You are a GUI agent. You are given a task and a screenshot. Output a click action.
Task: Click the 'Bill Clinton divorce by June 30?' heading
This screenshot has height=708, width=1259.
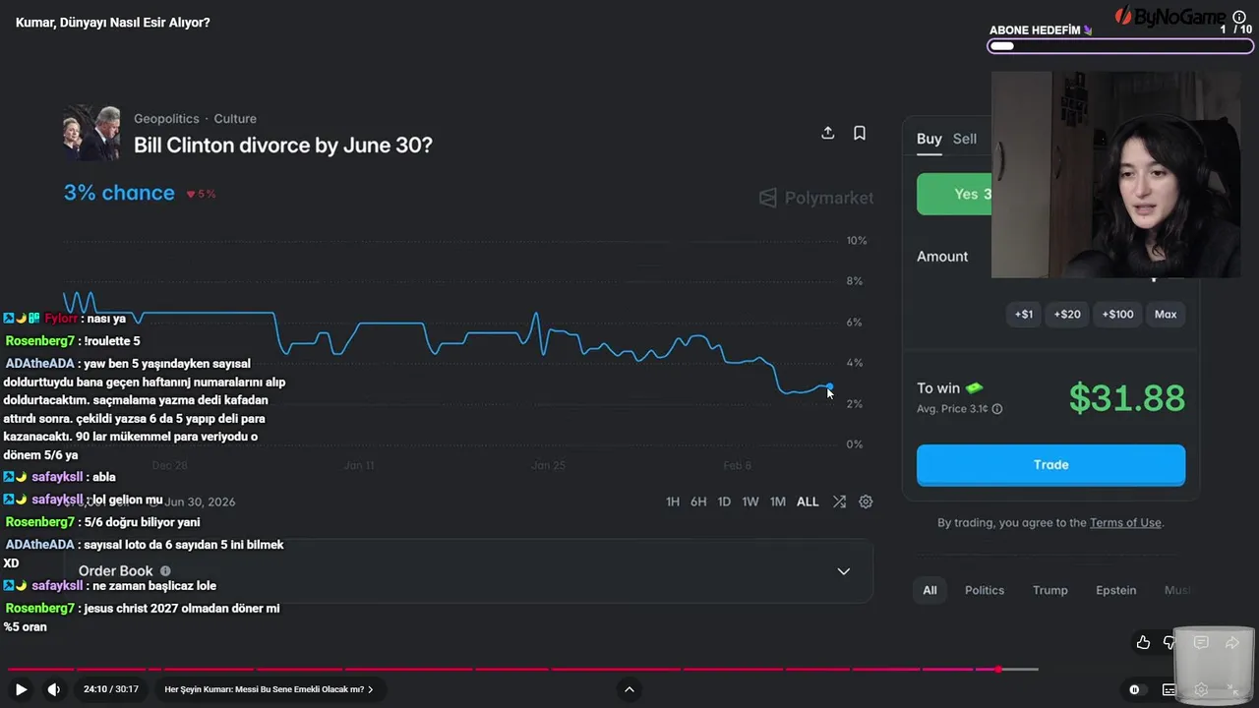[283, 146]
